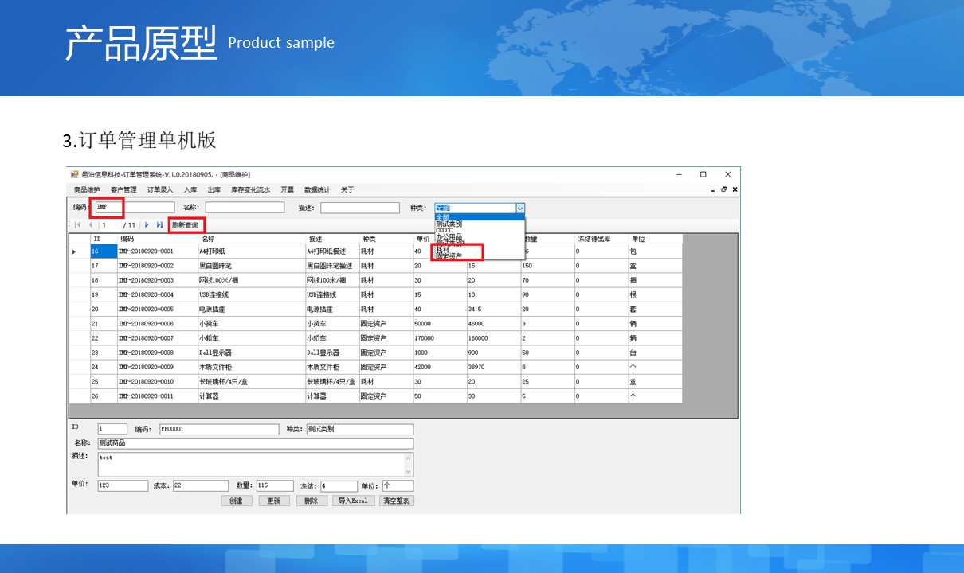Click the 清空整表 button
Image resolution: width=964 pixels, height=573 pixels.
click(397, 501)
